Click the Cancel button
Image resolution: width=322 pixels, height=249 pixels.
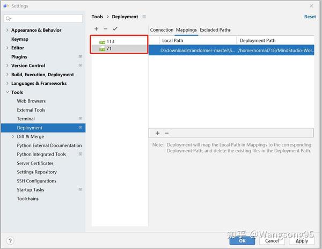click(x=272, y=241)
